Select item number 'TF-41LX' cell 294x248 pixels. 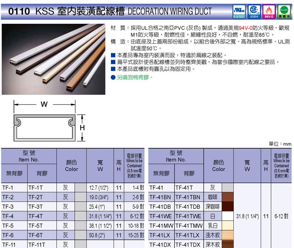click(162, 235)
